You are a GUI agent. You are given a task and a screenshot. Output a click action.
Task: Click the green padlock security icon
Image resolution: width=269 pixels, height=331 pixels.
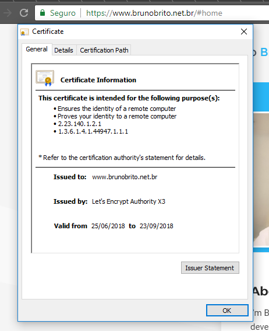click(43, 13)
